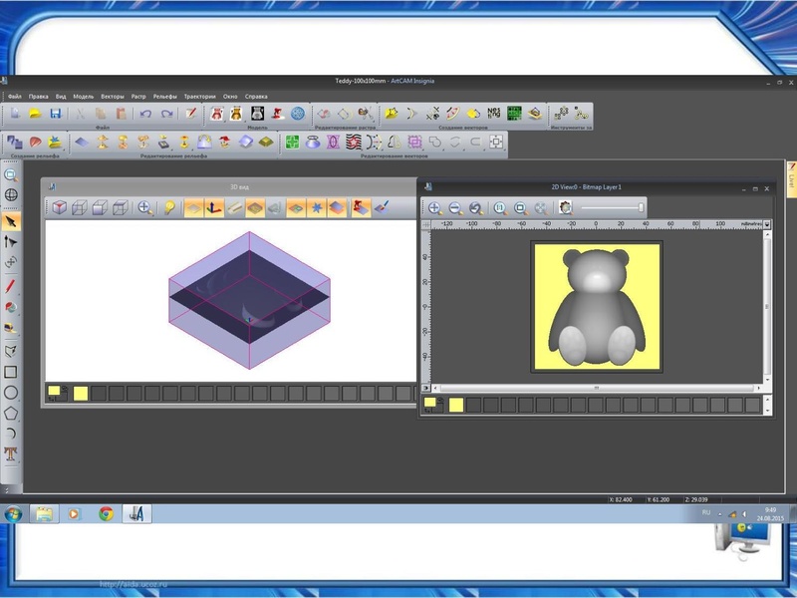This screenshot has height=598, width=797.
Task: Select the yellow color swatch in 2D View palette
Action: pyautogui.click(x=456, y=405)
